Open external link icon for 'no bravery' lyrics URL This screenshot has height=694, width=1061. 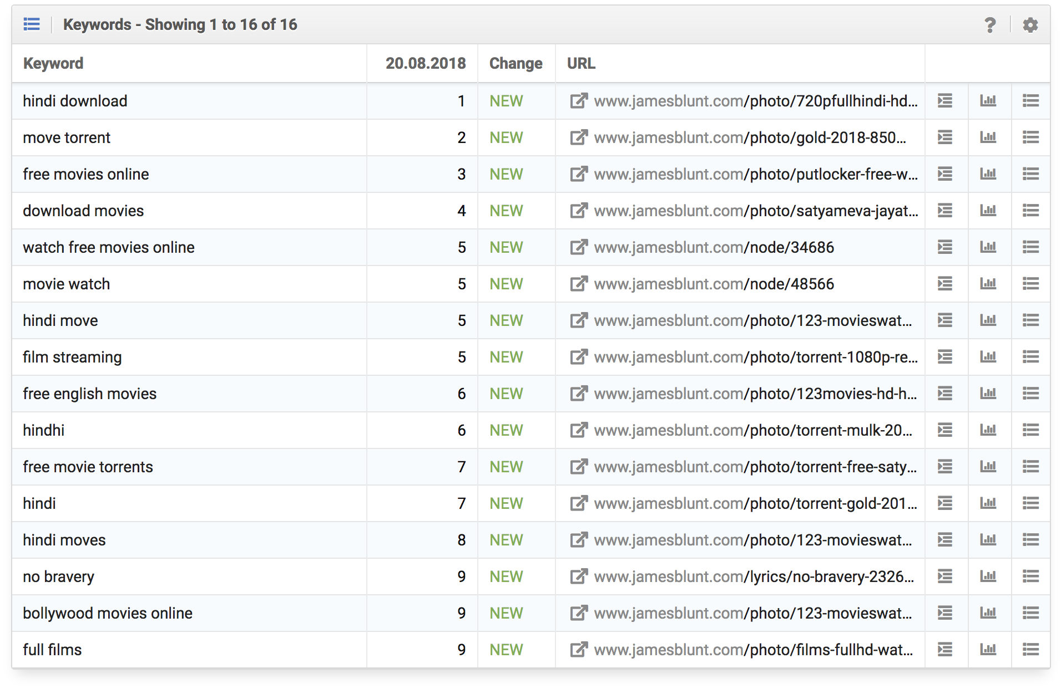click(x=579, y=576)
